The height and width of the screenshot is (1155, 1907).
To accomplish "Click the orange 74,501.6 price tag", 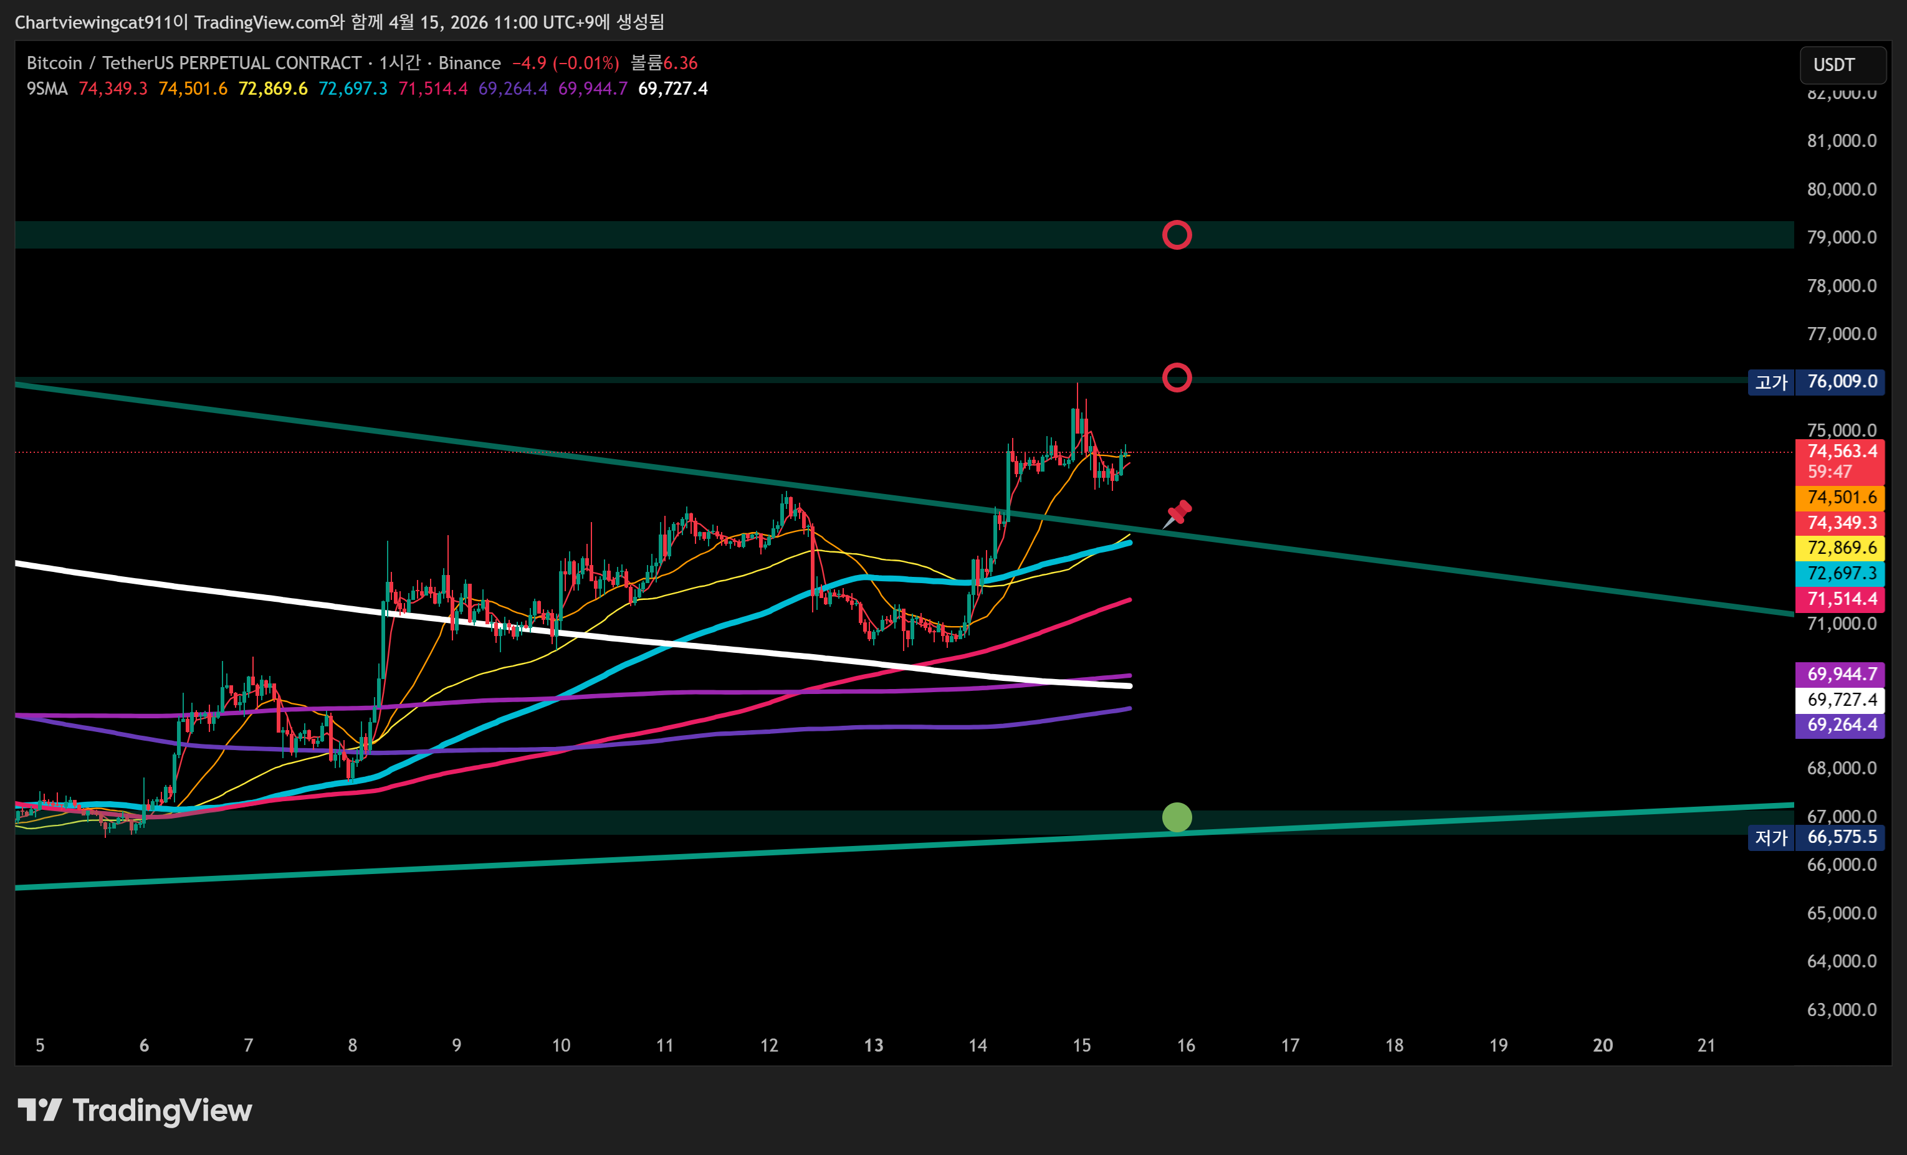I will pyautogui.click(x=1840, y=497).
